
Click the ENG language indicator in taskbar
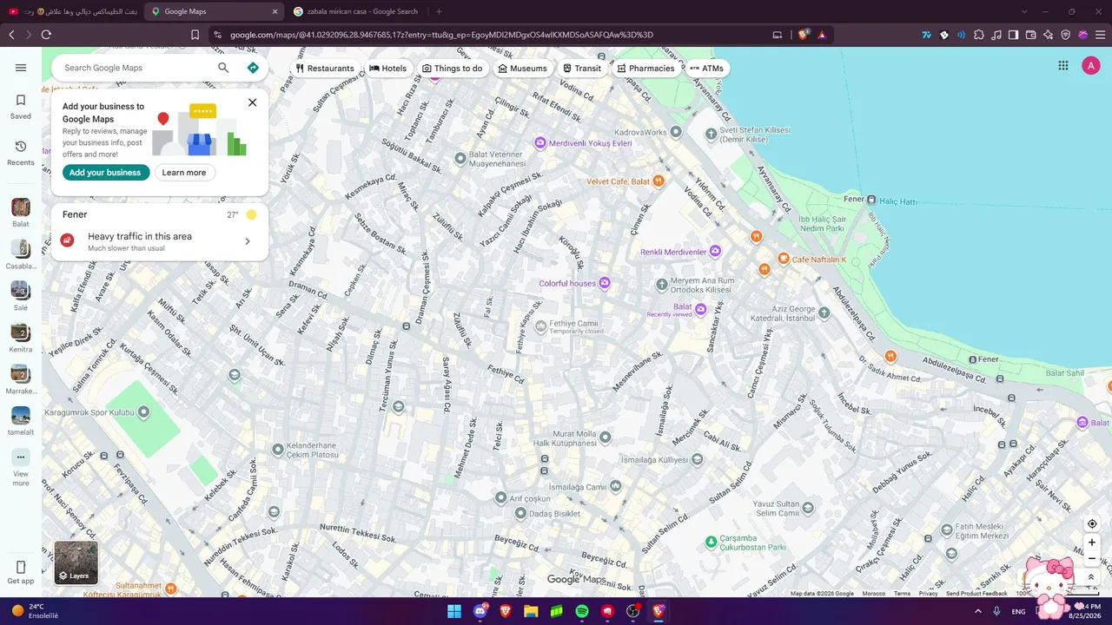click(1019, 611)
